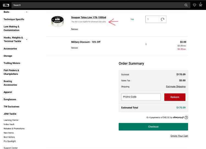
Task: Click Empty Your Cart link
Action: [x=179, y=136]
